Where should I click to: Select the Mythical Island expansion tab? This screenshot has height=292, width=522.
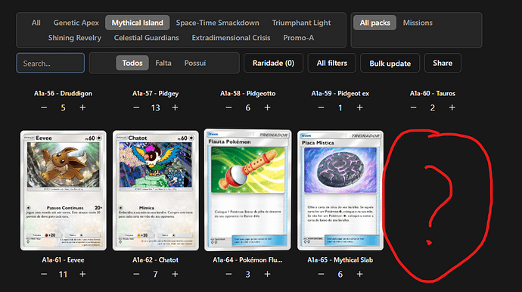(138, 23)
